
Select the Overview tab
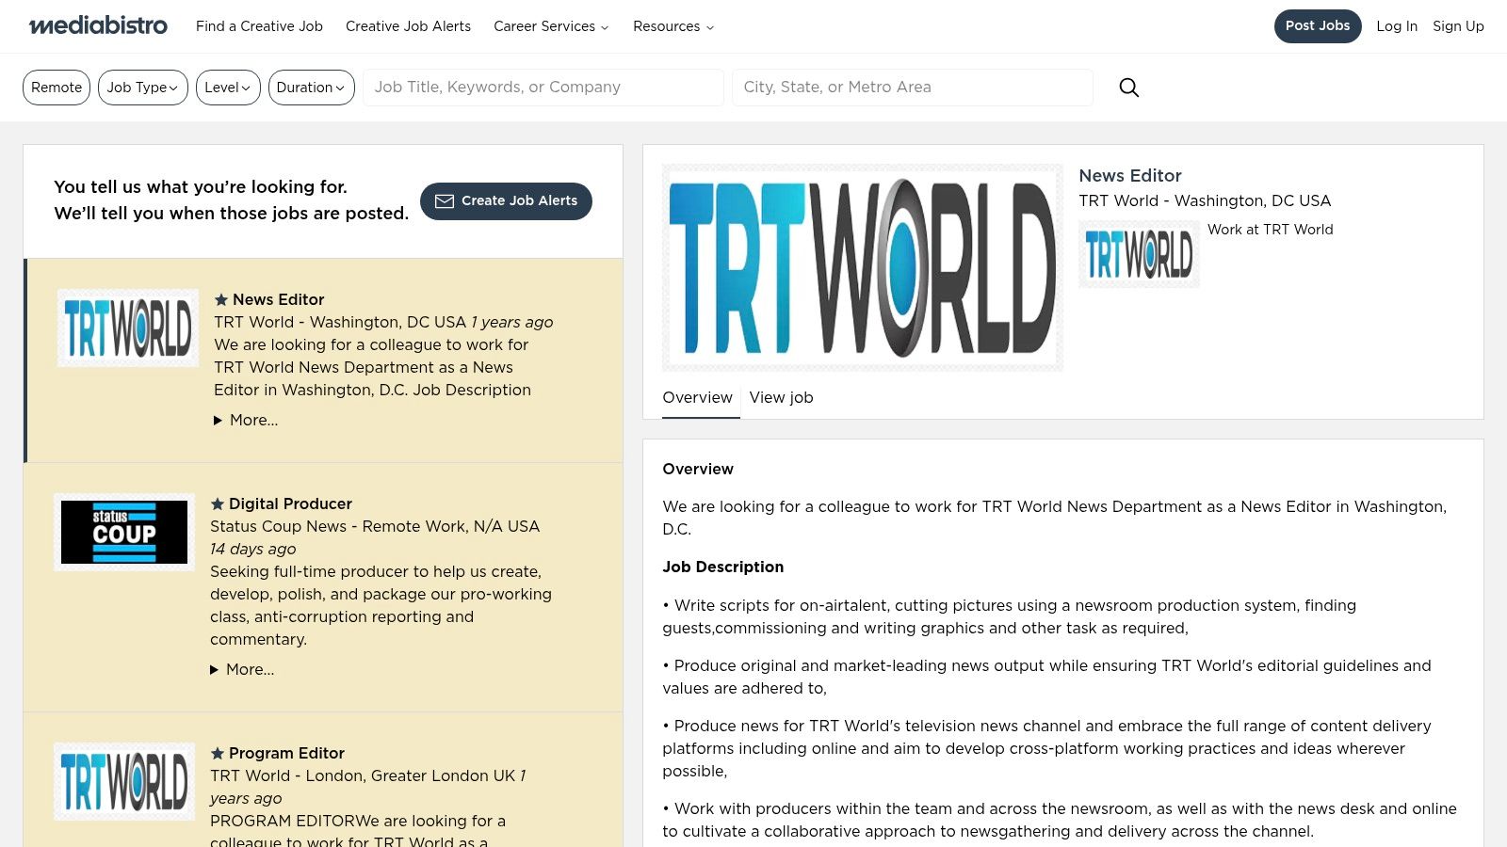[x=697, y=397]
